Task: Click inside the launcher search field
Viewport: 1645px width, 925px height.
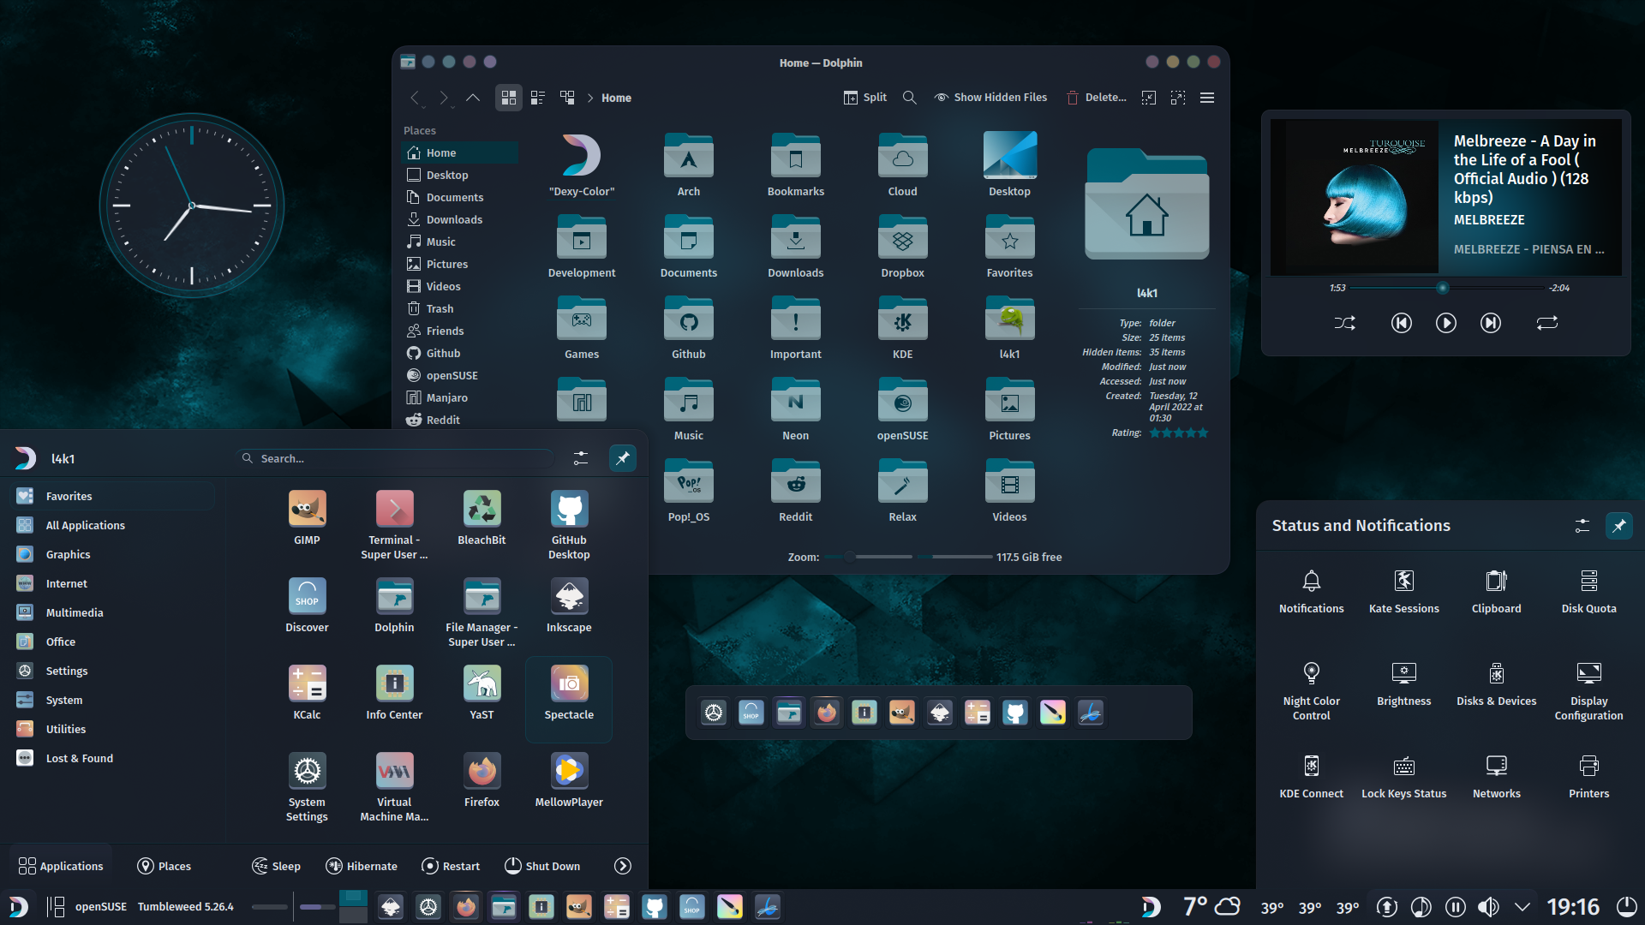Action: (394, 458)
